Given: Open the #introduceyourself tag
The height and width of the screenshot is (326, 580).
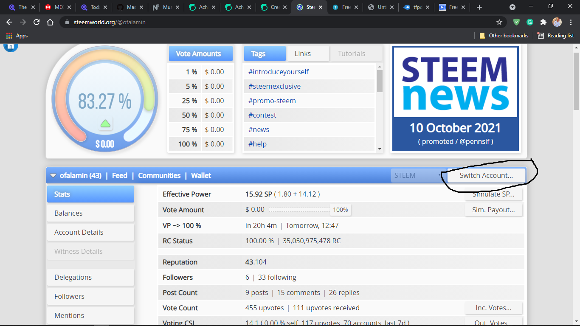Looking at the screenshot, I should [279, 72].
